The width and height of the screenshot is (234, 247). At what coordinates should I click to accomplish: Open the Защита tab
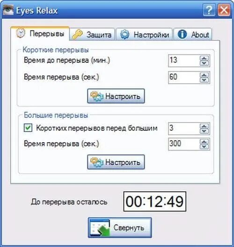[x=92, y=35]
